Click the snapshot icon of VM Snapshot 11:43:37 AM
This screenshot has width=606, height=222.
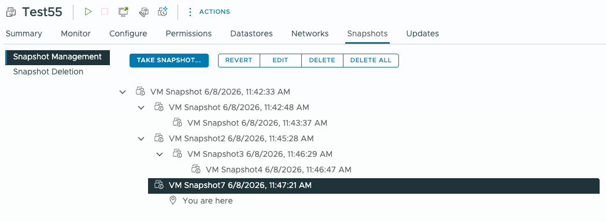(178, 123)
